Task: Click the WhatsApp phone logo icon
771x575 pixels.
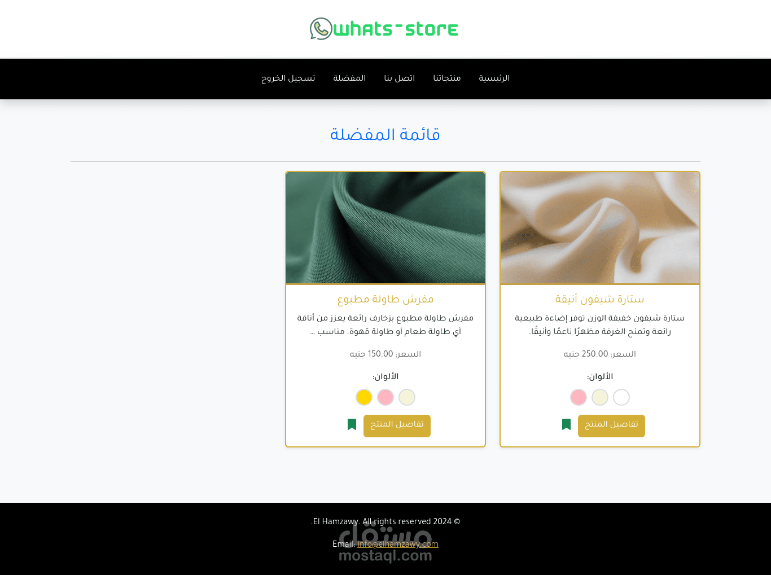Action: [321, 29]
